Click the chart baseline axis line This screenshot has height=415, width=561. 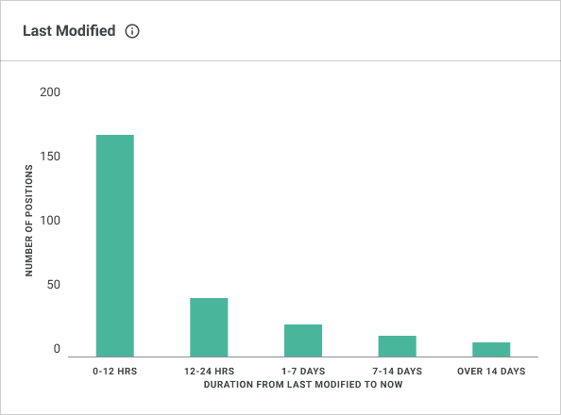303,357
